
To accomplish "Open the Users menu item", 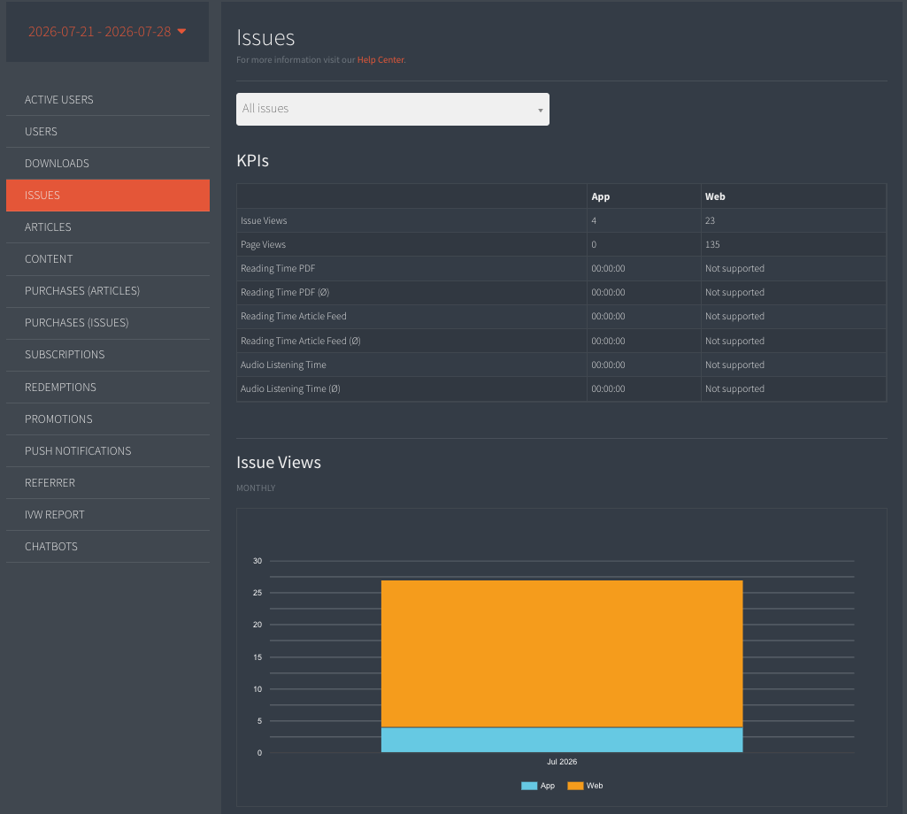I will pyautogui.click(x=108, y=131).
